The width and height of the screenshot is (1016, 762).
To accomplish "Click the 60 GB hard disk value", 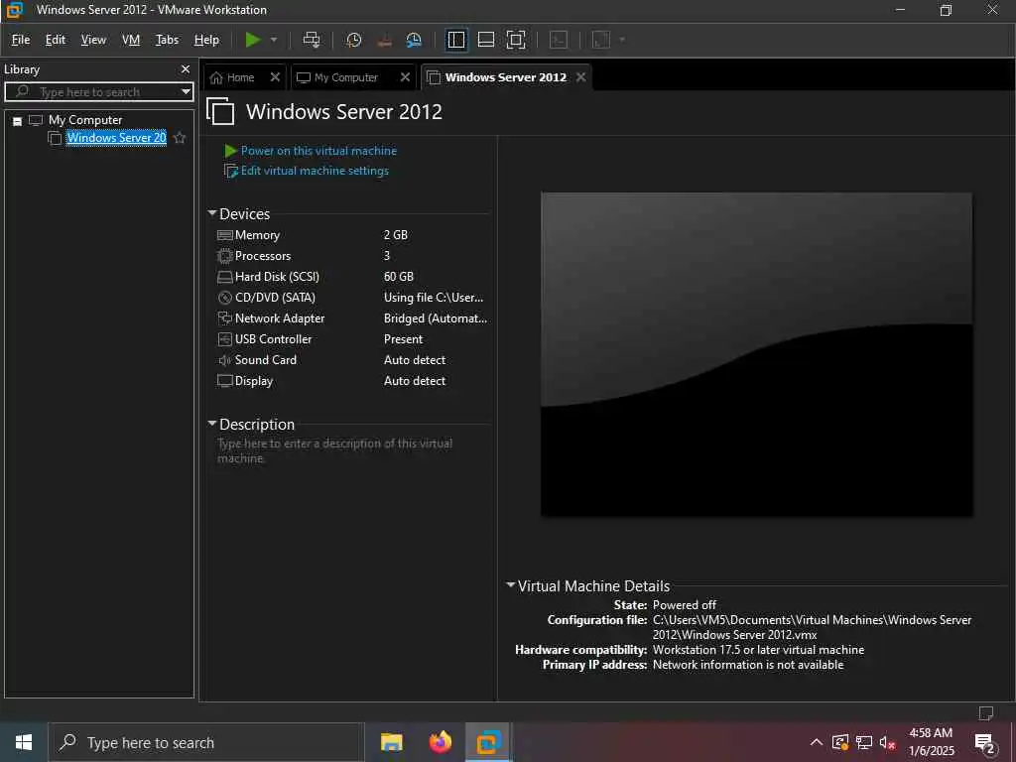I will (x=399, y=277).
